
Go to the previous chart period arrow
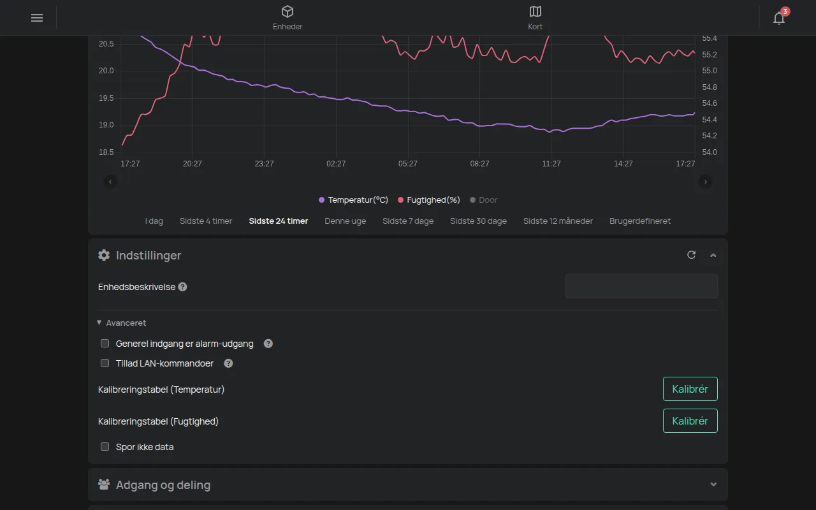110,182
